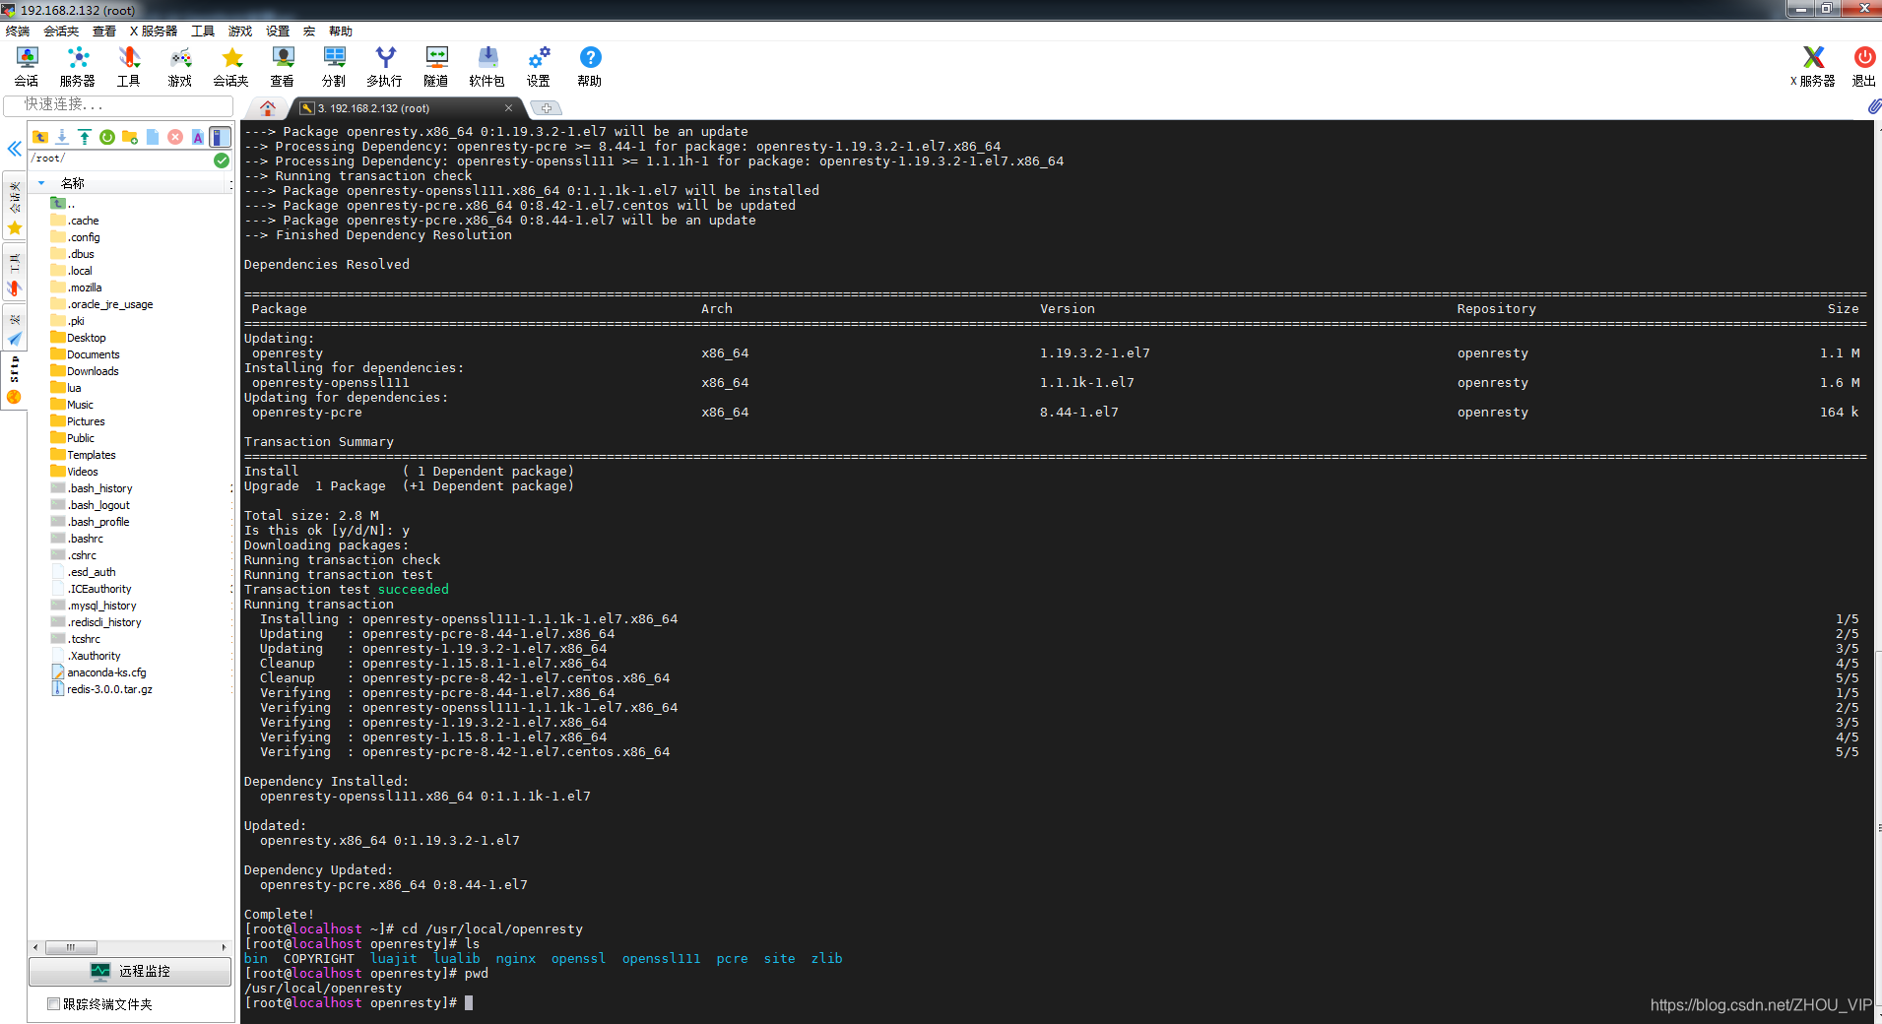This screenshot has width=1882, height=1024.
Task: Select the .mysql_history file
Action: coord(94,606)
